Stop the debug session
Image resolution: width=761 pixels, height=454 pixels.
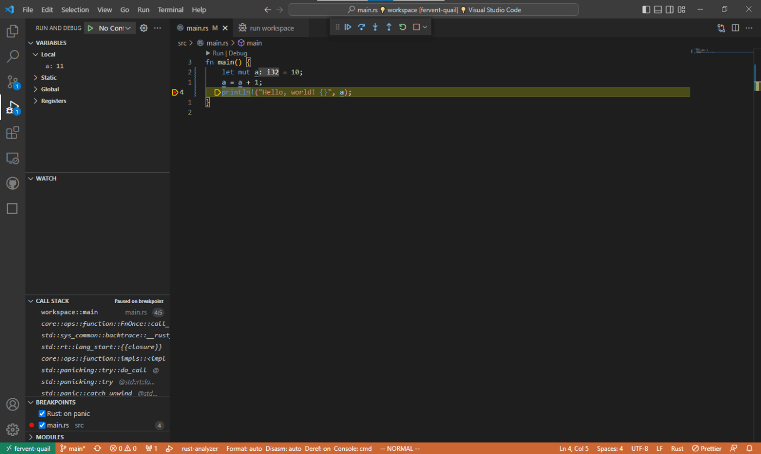pyautogui.click(x=416, y=27)
